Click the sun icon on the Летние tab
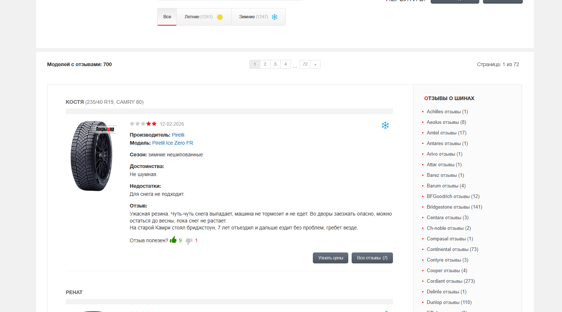Viewport: 562px width, 312px height. (220, 17)
